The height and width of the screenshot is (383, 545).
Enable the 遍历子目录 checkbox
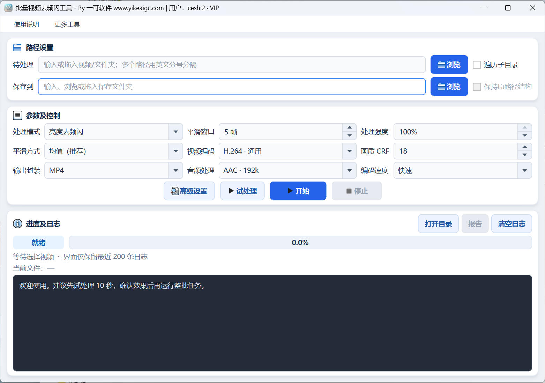[x=477, y=65]
